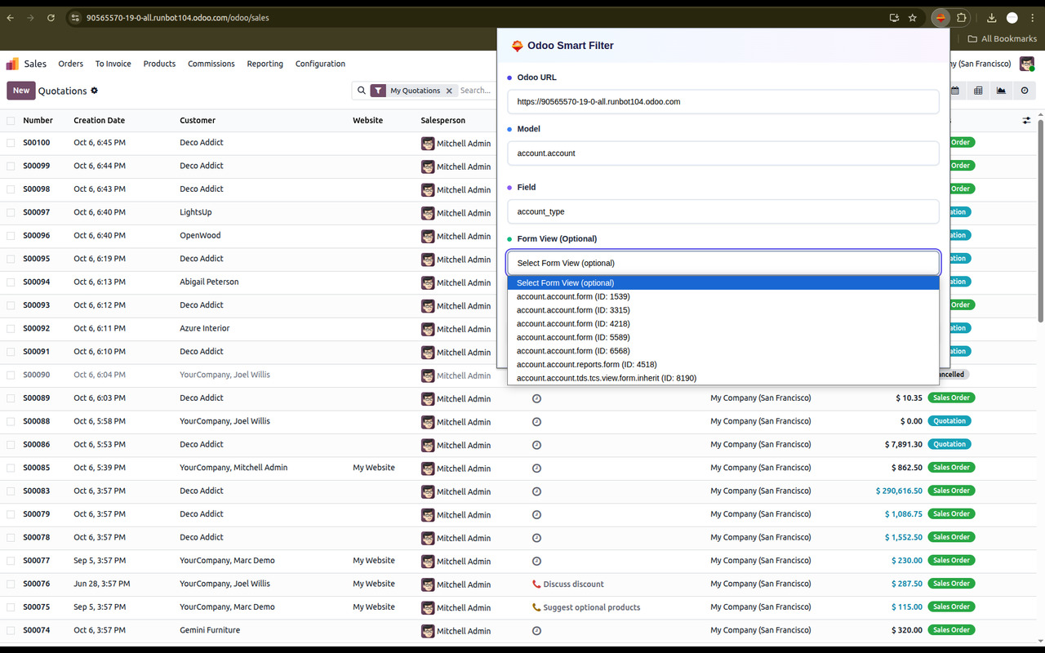This screenshot has width=1045, height=653.
Task: Tick the checkbox for S00099
Action: [11, 166]
